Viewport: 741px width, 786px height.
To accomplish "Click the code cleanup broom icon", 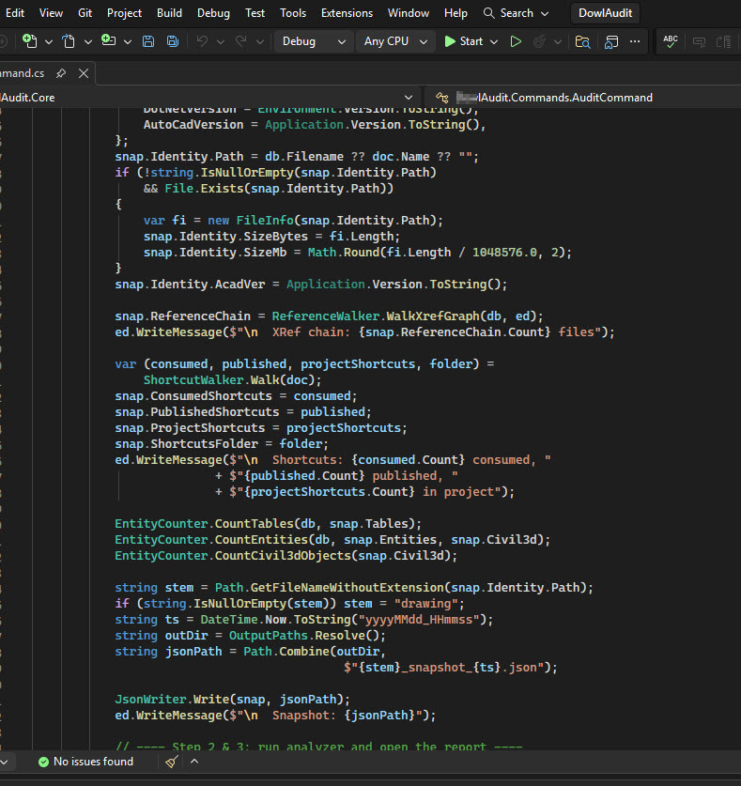I will pyautogui.click(x=172, y=762).
